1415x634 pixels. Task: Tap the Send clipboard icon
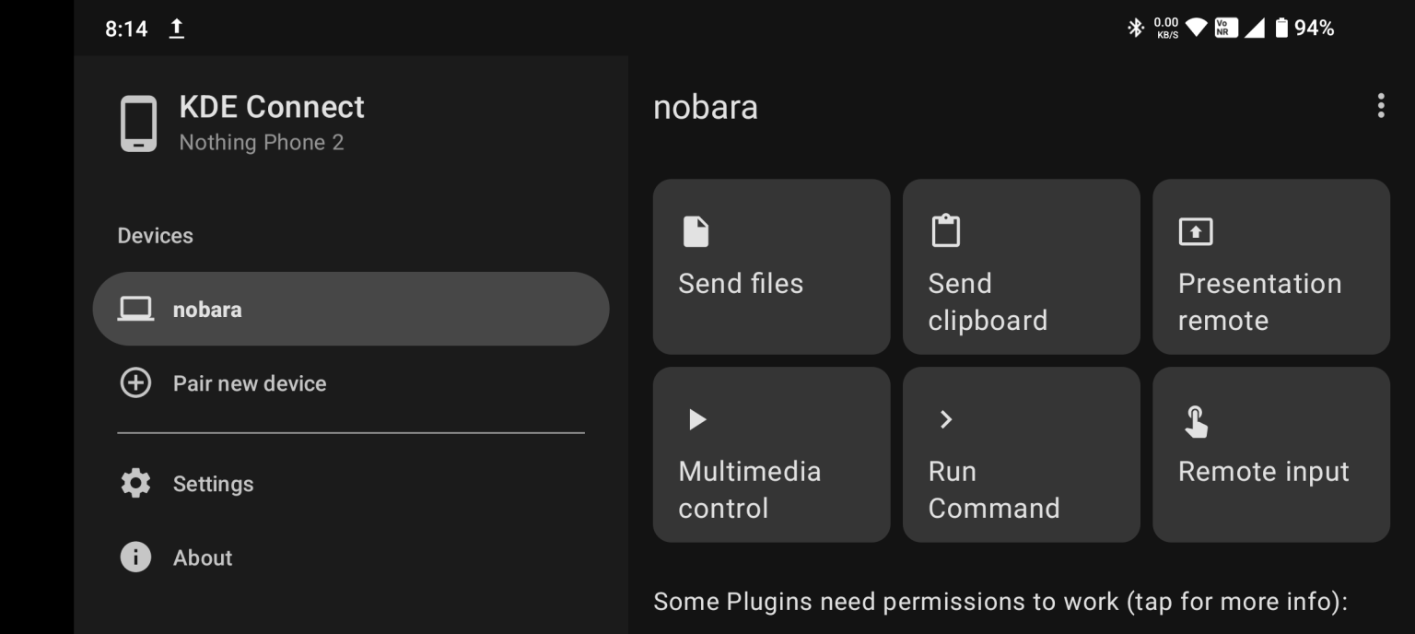(x=945, y=231)
